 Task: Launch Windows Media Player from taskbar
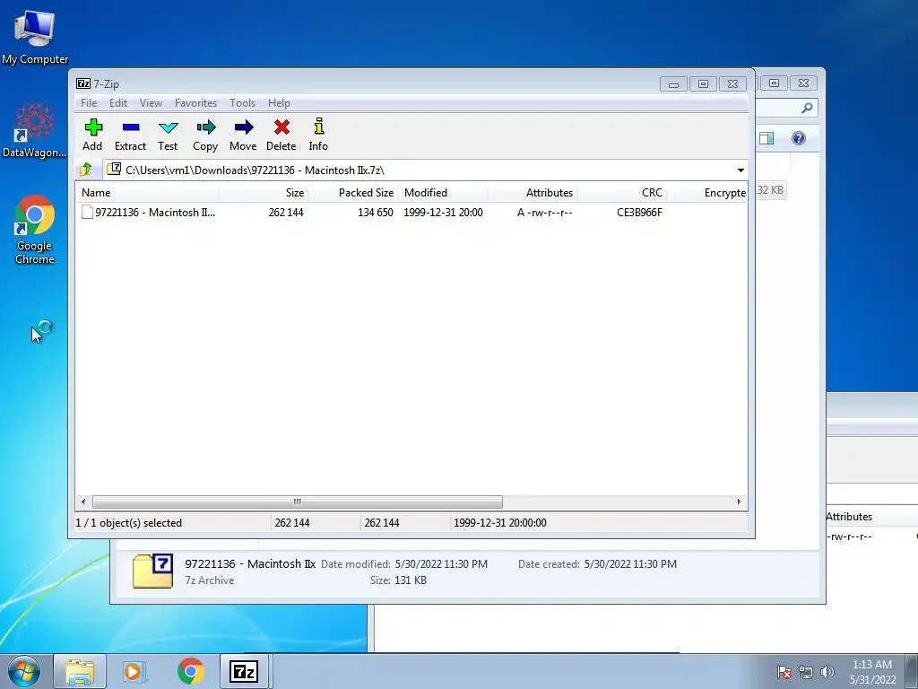coord(134,671)
